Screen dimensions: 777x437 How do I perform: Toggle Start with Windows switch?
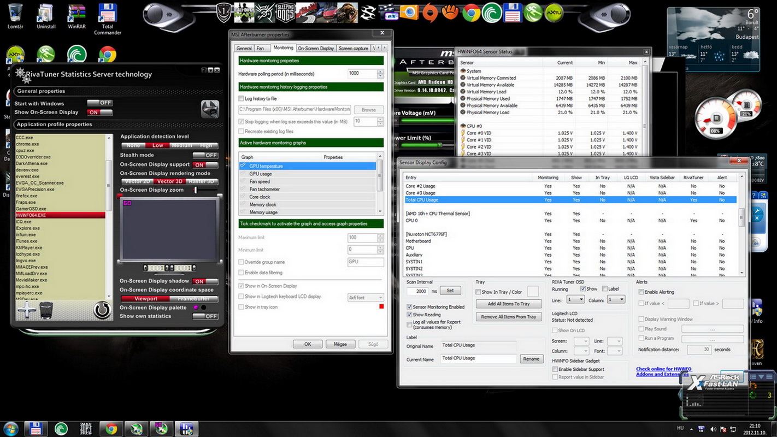99,103
